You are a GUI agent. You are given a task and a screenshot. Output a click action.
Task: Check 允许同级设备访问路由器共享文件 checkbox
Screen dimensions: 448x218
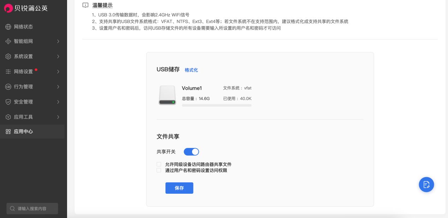click(159, 164)
